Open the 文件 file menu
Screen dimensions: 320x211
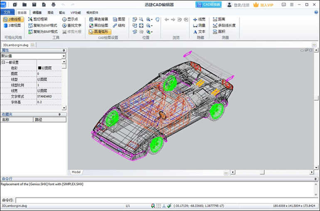(x=7, y=12)
